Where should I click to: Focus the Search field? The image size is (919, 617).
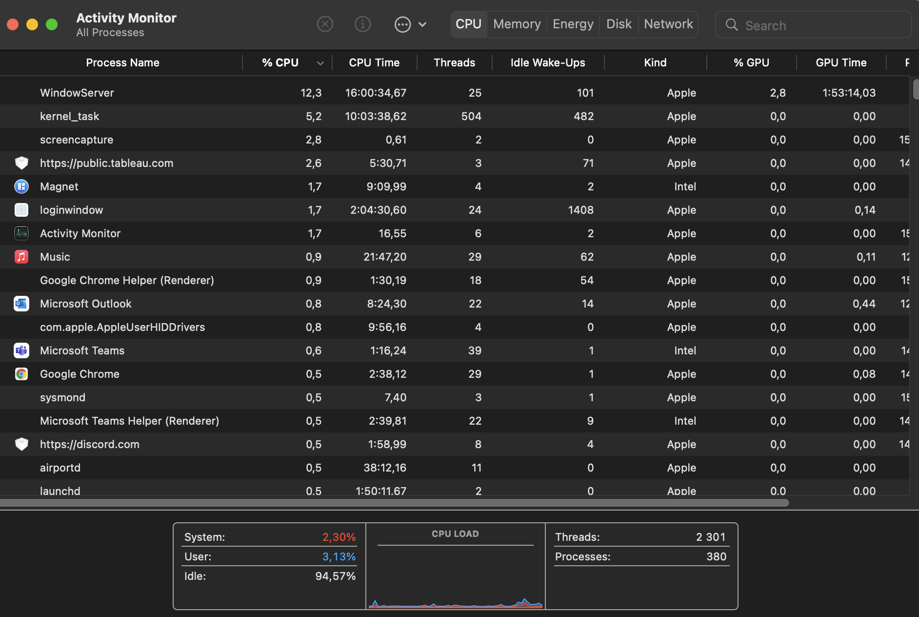[819, 25]
